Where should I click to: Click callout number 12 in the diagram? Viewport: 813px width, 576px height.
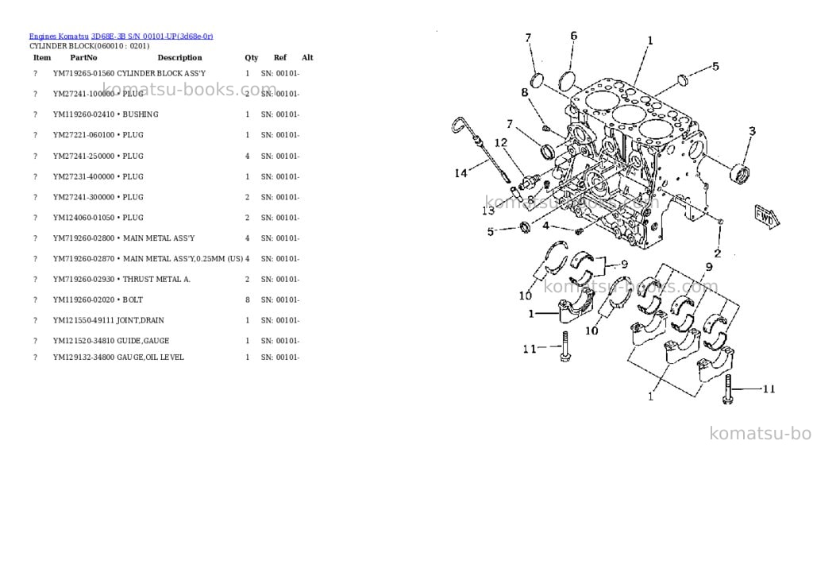coord(501,143)
